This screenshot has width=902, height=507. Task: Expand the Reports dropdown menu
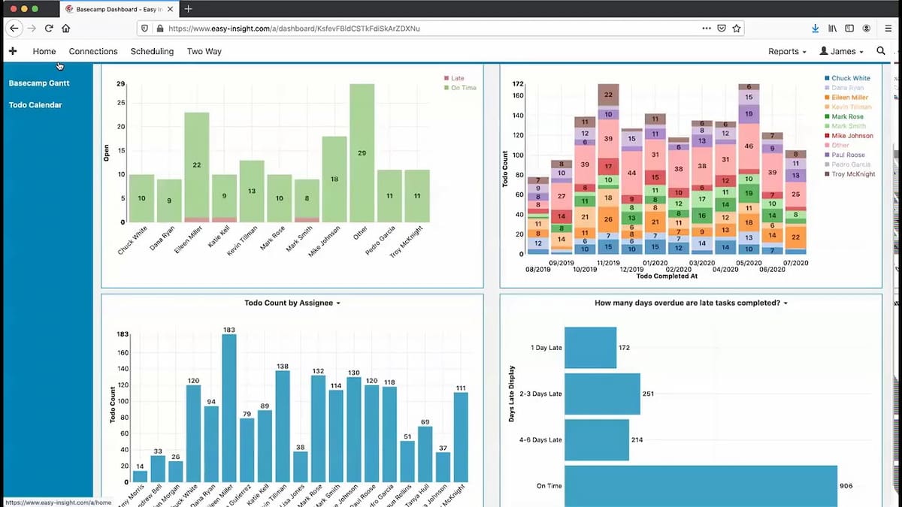pyautogui.click(x=787, y=51)
